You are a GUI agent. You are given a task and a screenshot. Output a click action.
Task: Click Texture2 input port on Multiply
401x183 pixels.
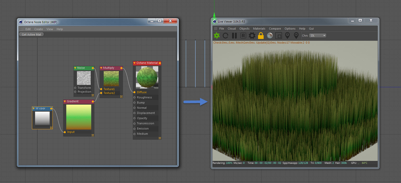coord(101,93)
